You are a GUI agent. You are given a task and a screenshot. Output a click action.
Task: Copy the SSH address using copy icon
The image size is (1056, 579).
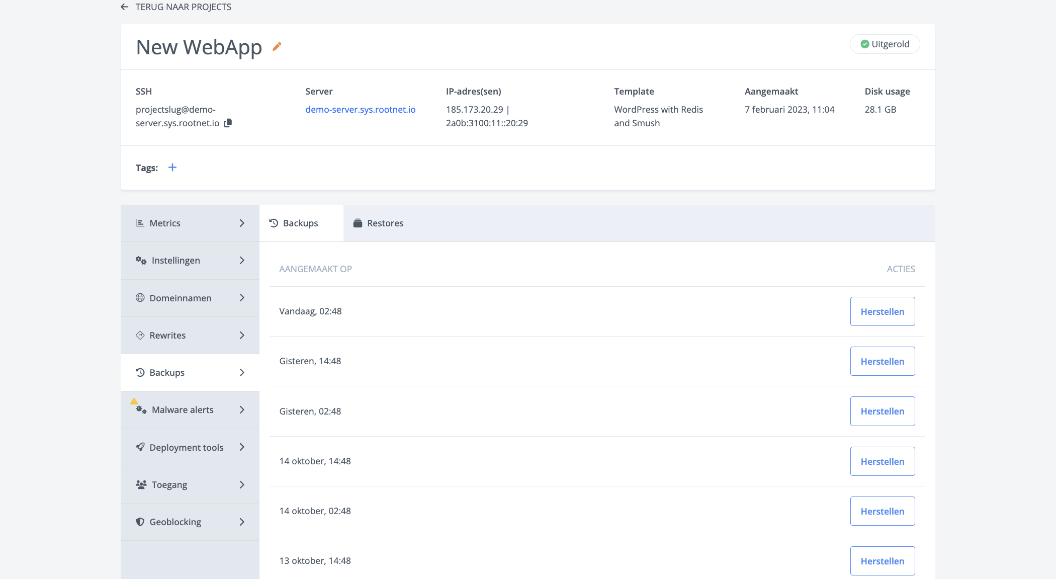(x=227, y=123)
